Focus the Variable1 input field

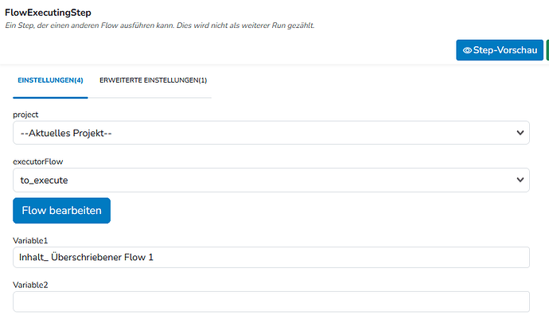pyautogui.click(x=271, y=258)
